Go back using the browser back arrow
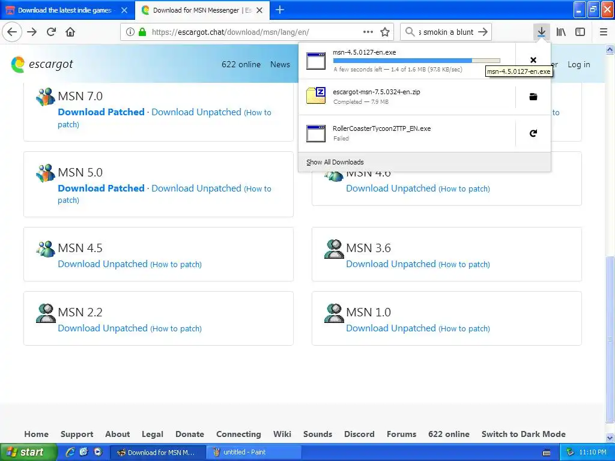 click(x=12, y=32)
